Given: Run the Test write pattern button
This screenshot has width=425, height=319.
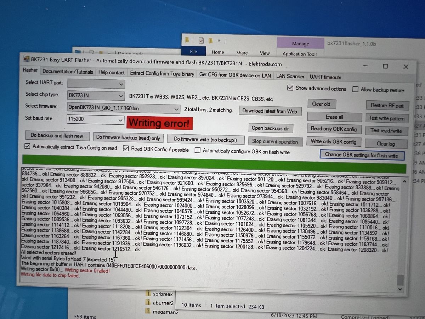Looking at the screenshot, I should pyautogui.click(x=386, y=118).
